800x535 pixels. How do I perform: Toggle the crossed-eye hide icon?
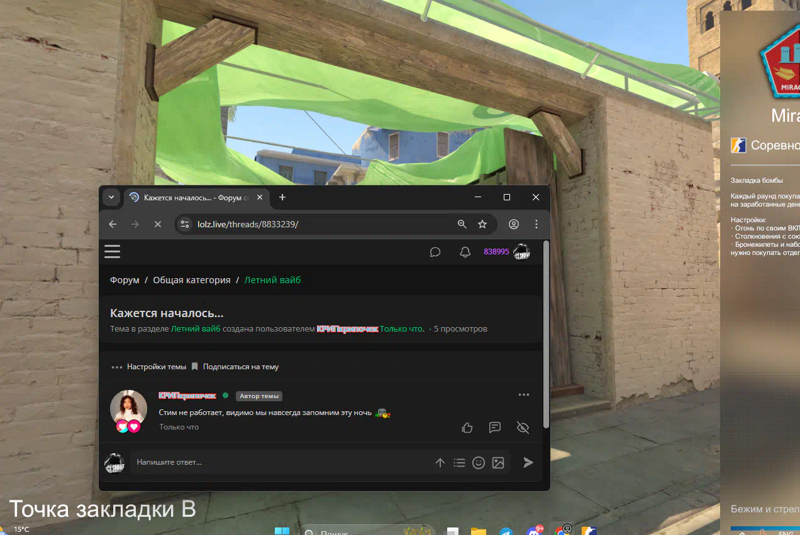click(523, 428)
